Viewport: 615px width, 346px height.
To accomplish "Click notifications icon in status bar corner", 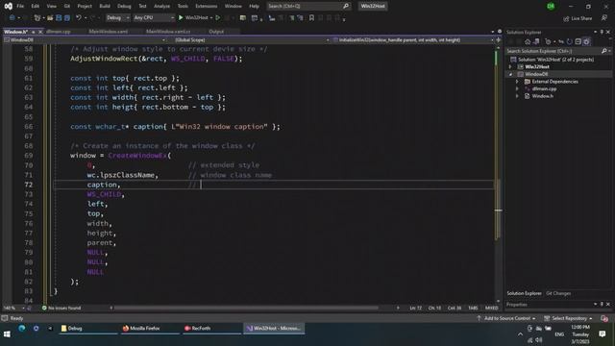I will point(604,318).
